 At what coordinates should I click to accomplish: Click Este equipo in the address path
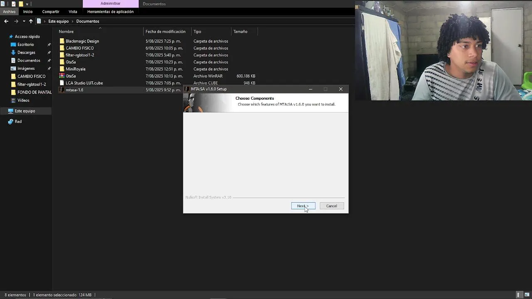click(59, 21)
